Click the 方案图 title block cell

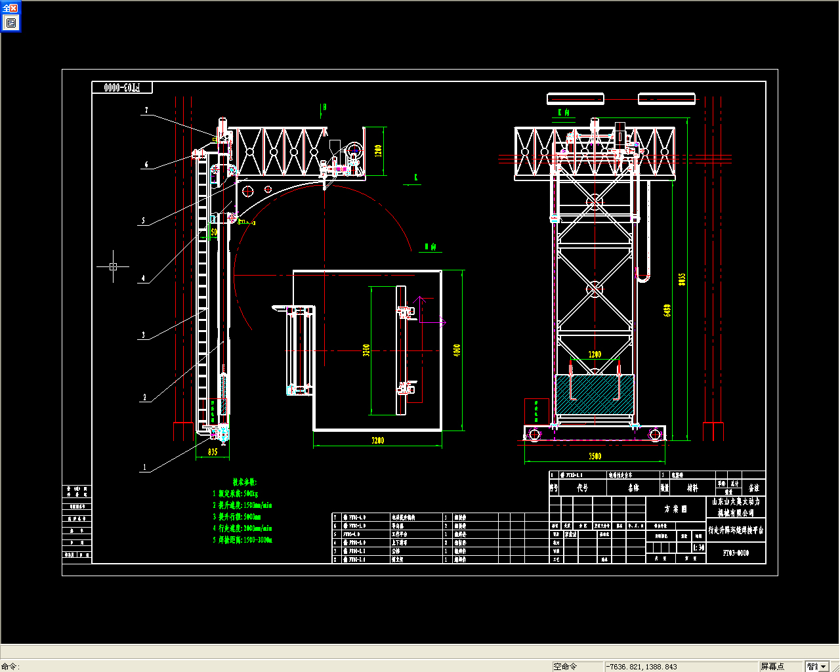[675, 509]
